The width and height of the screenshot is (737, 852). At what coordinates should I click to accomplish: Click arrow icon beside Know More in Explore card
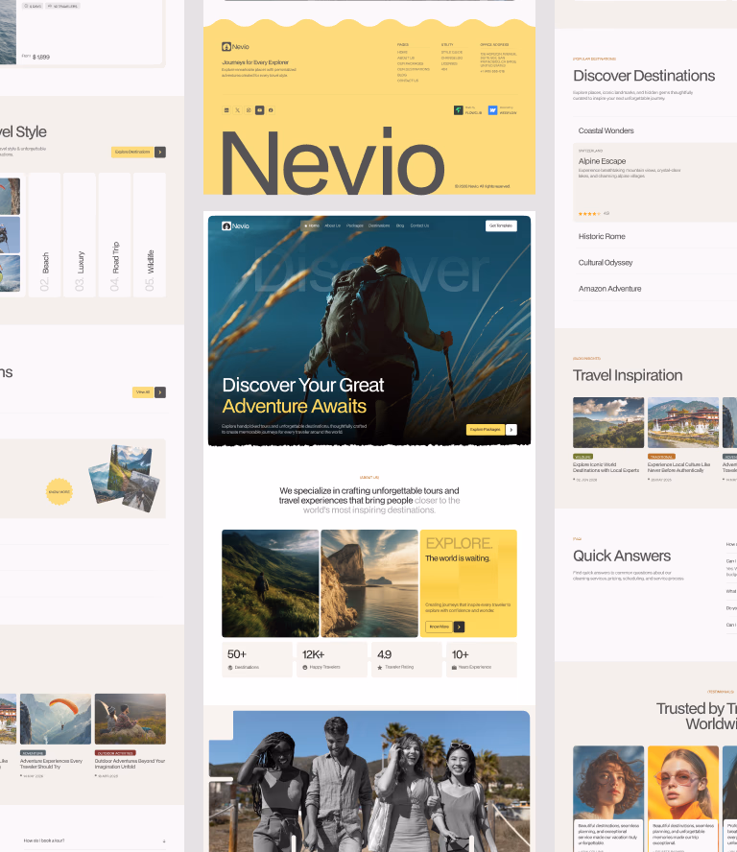coord(460,627)
